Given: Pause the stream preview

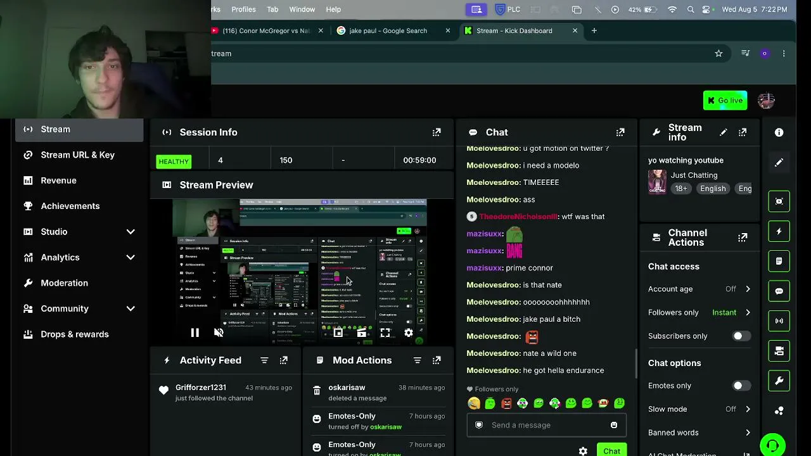Looking at the screenshot, I should point(195,332).
